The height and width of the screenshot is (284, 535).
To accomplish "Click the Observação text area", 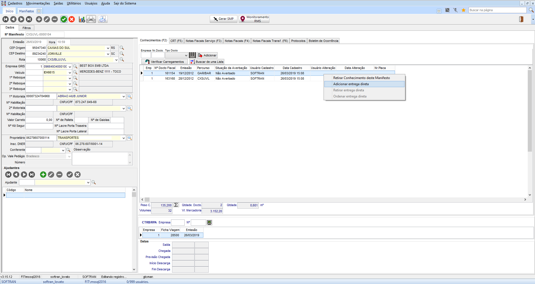I will pyautogui.click(x=100, y=159).
